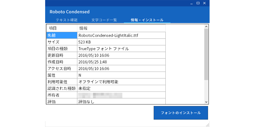Click the 項目 column header

pos(62,28)
